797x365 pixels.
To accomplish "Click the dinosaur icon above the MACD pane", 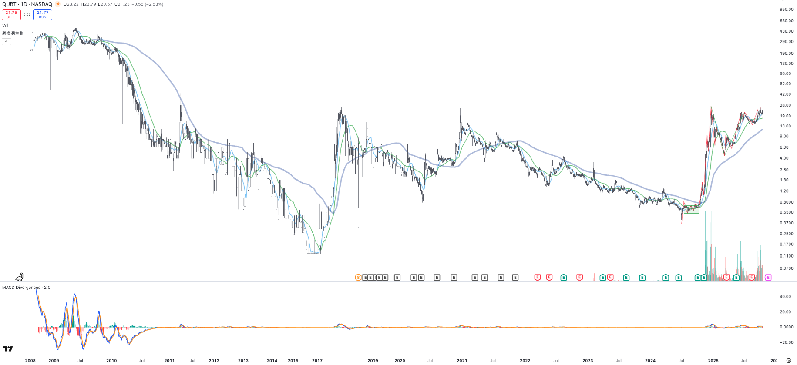I will 20,277.
